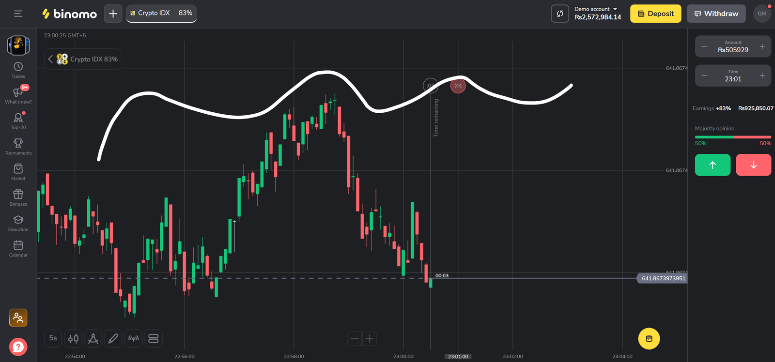
Task: Open the Market section
Action: tap(18, 172)
